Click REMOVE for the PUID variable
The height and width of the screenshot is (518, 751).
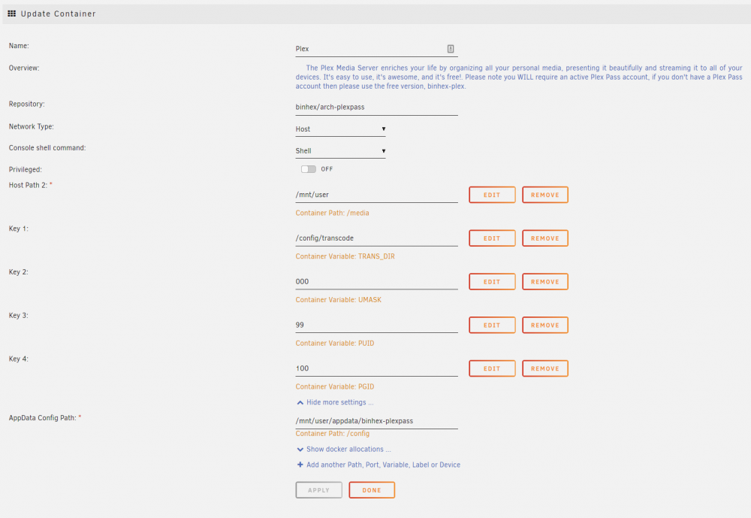545,326
